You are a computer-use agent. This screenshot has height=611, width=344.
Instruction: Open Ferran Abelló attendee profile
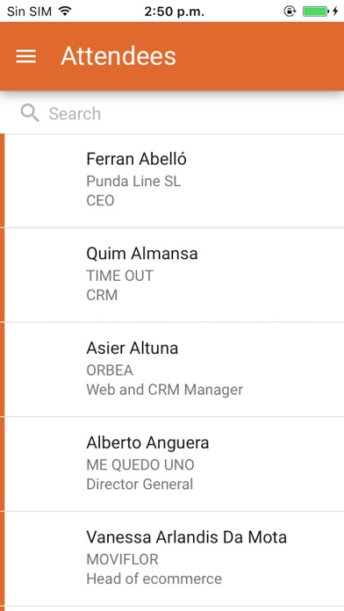[x=172, y=181]
